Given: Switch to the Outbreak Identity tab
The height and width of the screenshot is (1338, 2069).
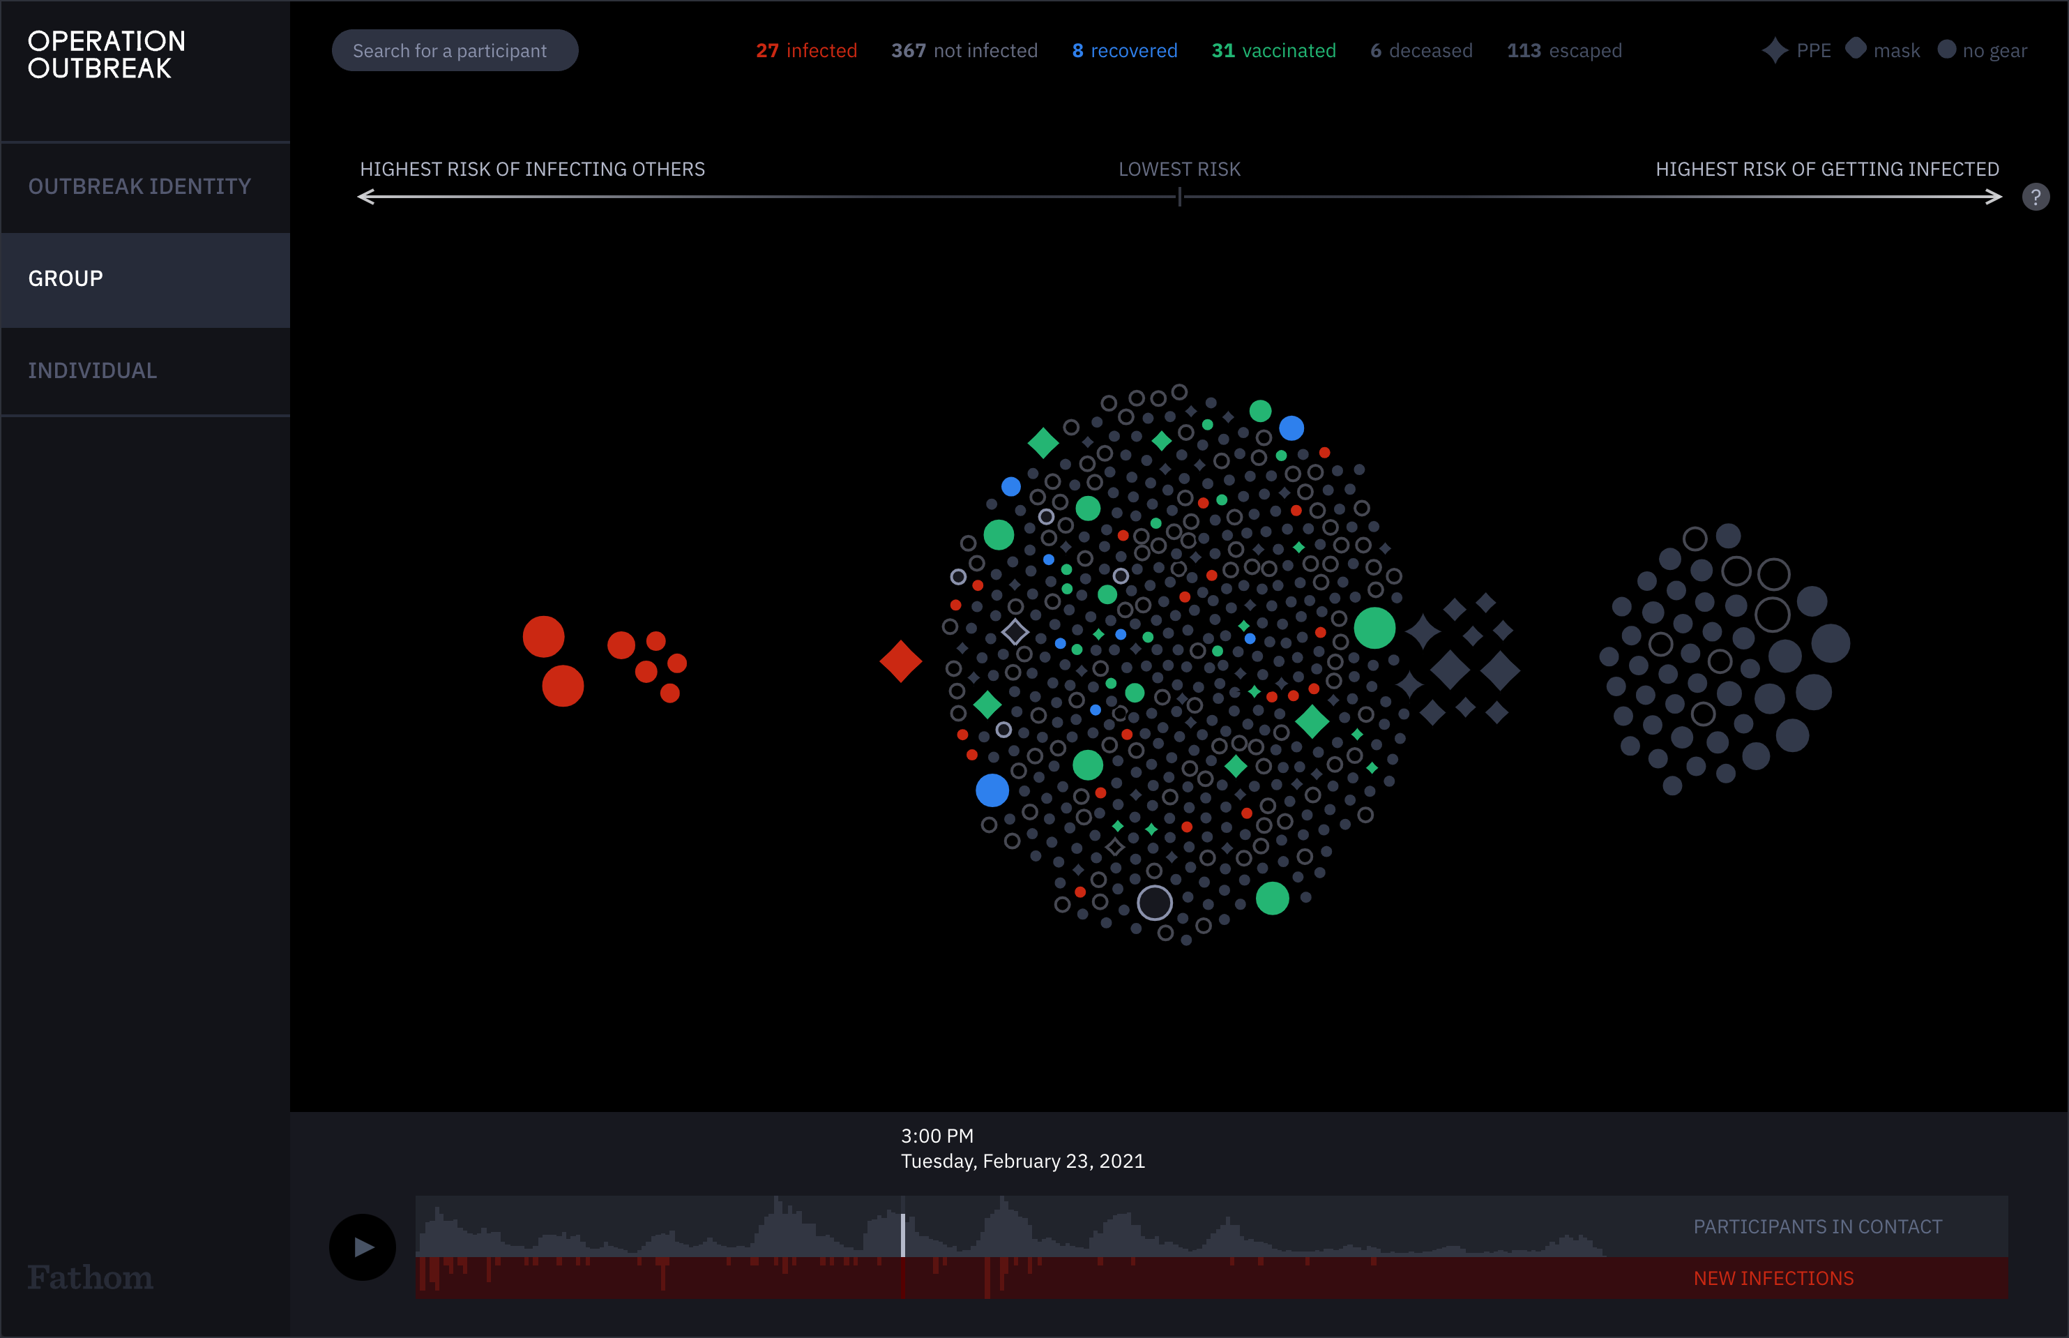Looking at the screenshot, I should [145, 186].
